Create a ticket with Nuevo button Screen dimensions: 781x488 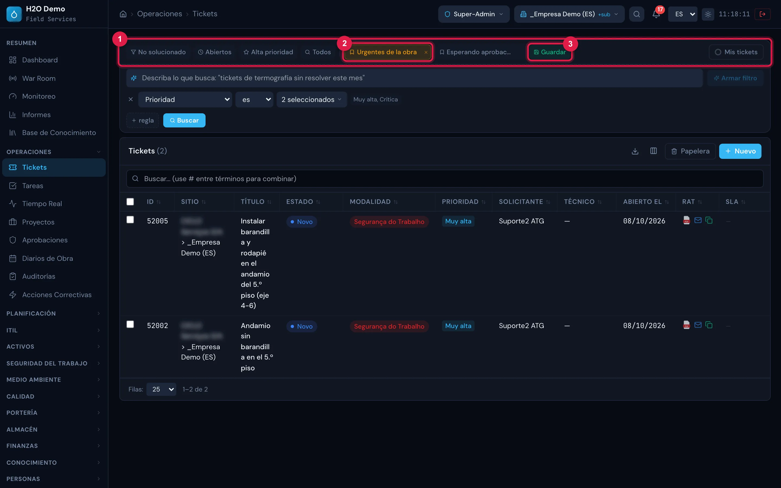740,151
